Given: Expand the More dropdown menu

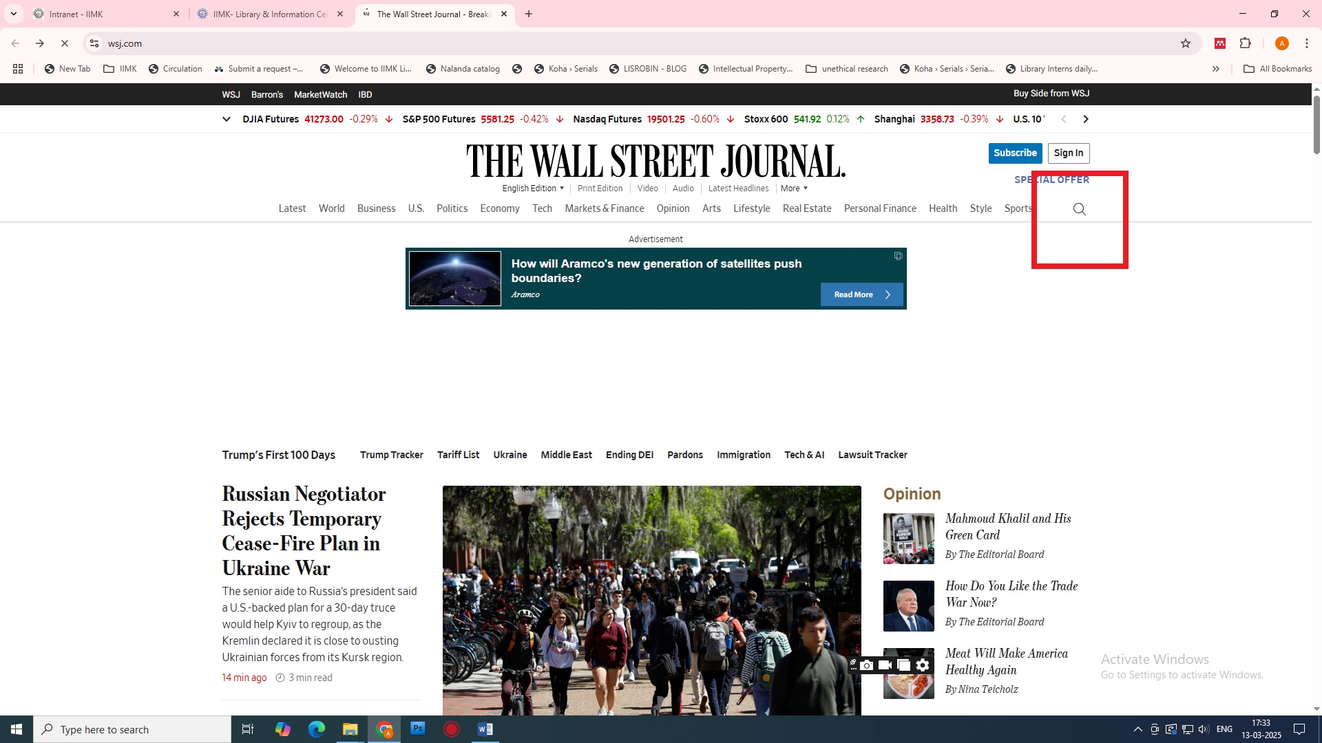Looking at the screenshot, I should click(794, 189).
